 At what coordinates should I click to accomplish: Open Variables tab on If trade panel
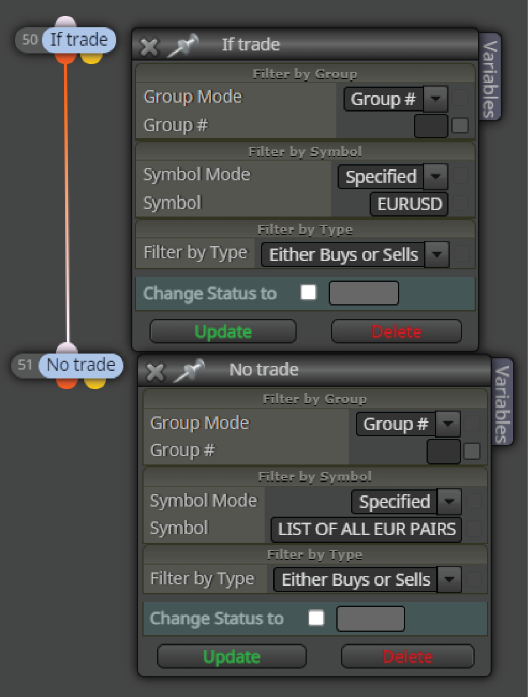pos(490,77)
